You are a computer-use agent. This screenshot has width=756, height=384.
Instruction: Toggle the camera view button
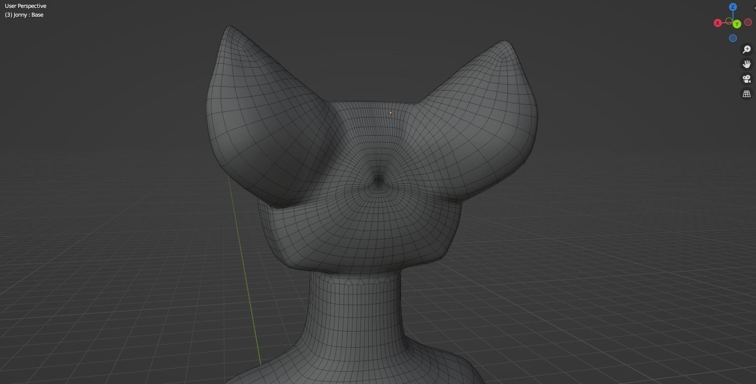747,79
